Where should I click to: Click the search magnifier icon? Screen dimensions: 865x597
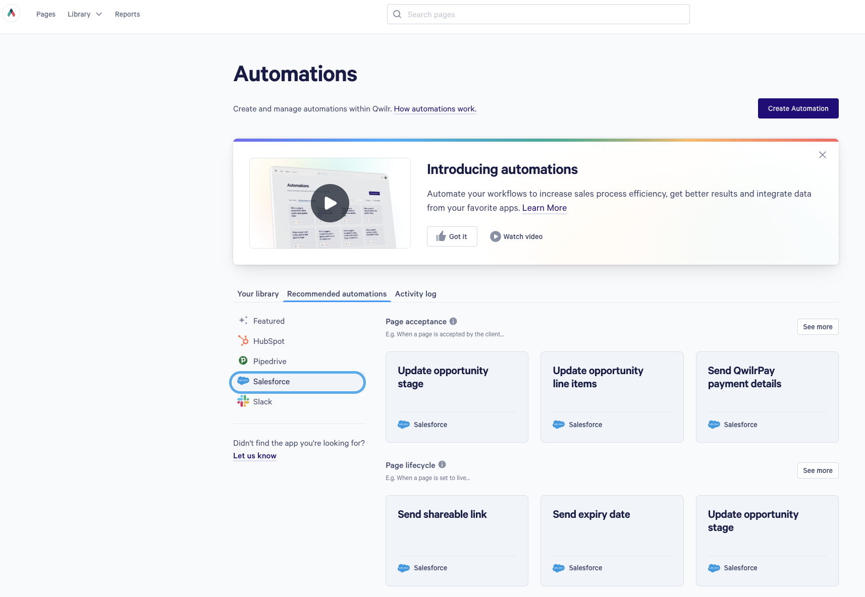pyautogui.click(x=397, y=14)
